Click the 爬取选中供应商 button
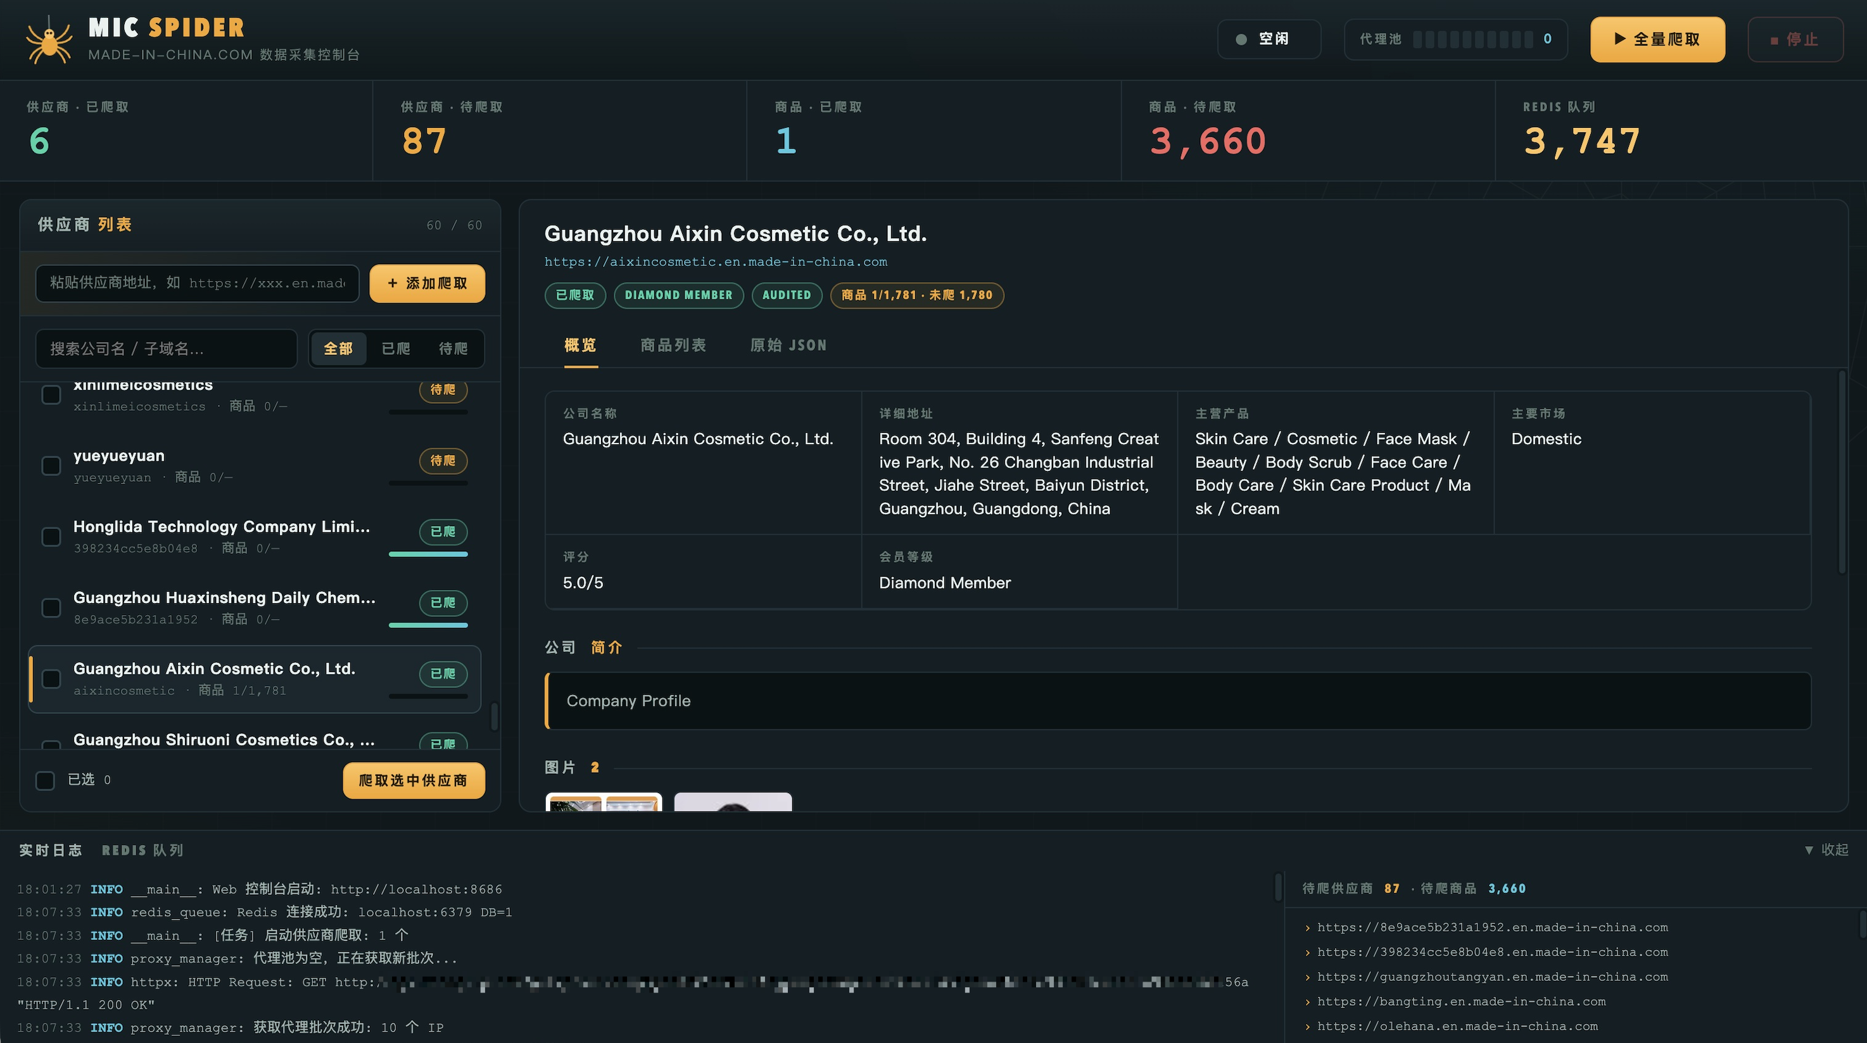This screenshot has height=1043, width=1867. pyautogui.click(x=413, y=780)
